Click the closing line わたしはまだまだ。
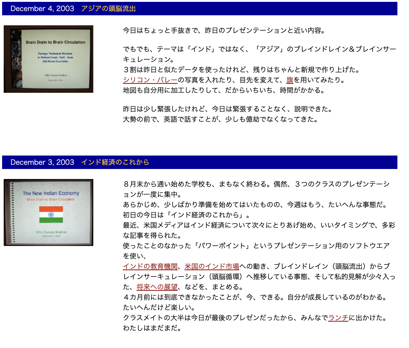Image resolution: width=409 pixels, height=348 pixels. [x=153, y=328]
